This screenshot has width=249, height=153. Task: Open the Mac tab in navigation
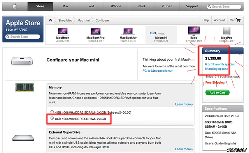tap(65, 6)
